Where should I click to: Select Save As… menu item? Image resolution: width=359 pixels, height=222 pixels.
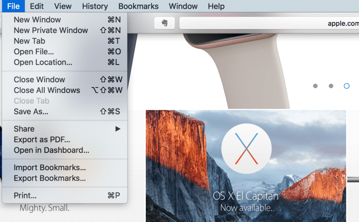click(64, 111)
